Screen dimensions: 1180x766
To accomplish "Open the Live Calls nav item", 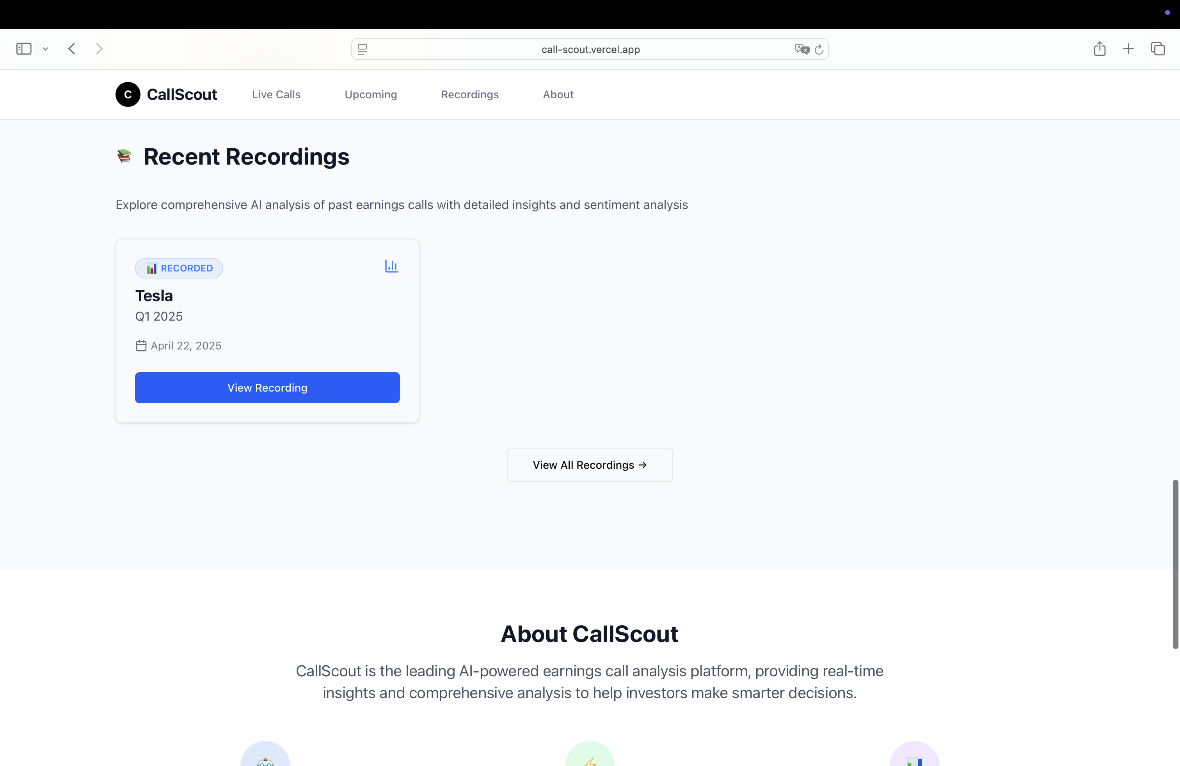I will 276,94.
